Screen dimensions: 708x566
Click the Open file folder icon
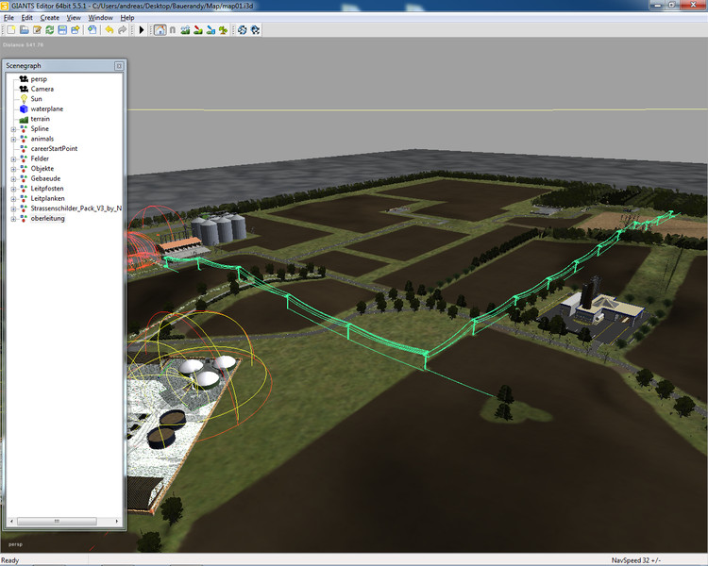click(25, 30)
